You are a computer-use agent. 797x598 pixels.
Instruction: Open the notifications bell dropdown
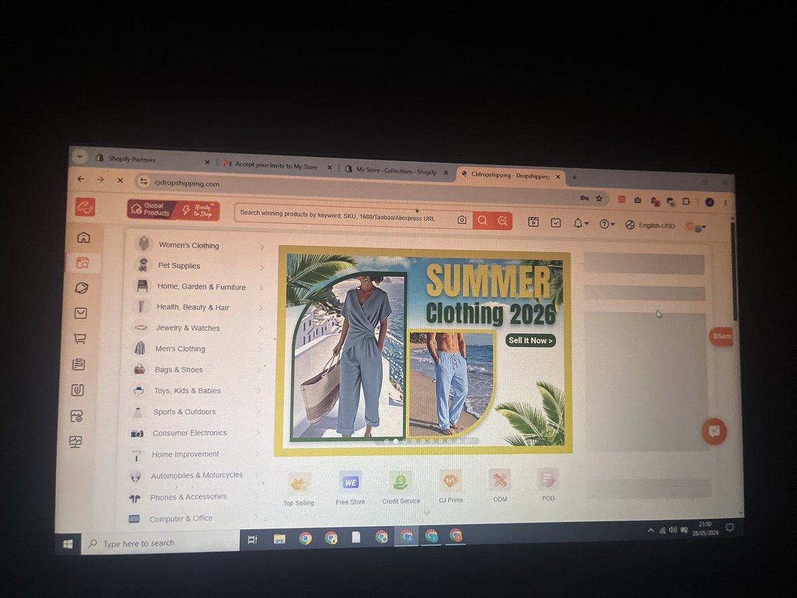[580, 224]
